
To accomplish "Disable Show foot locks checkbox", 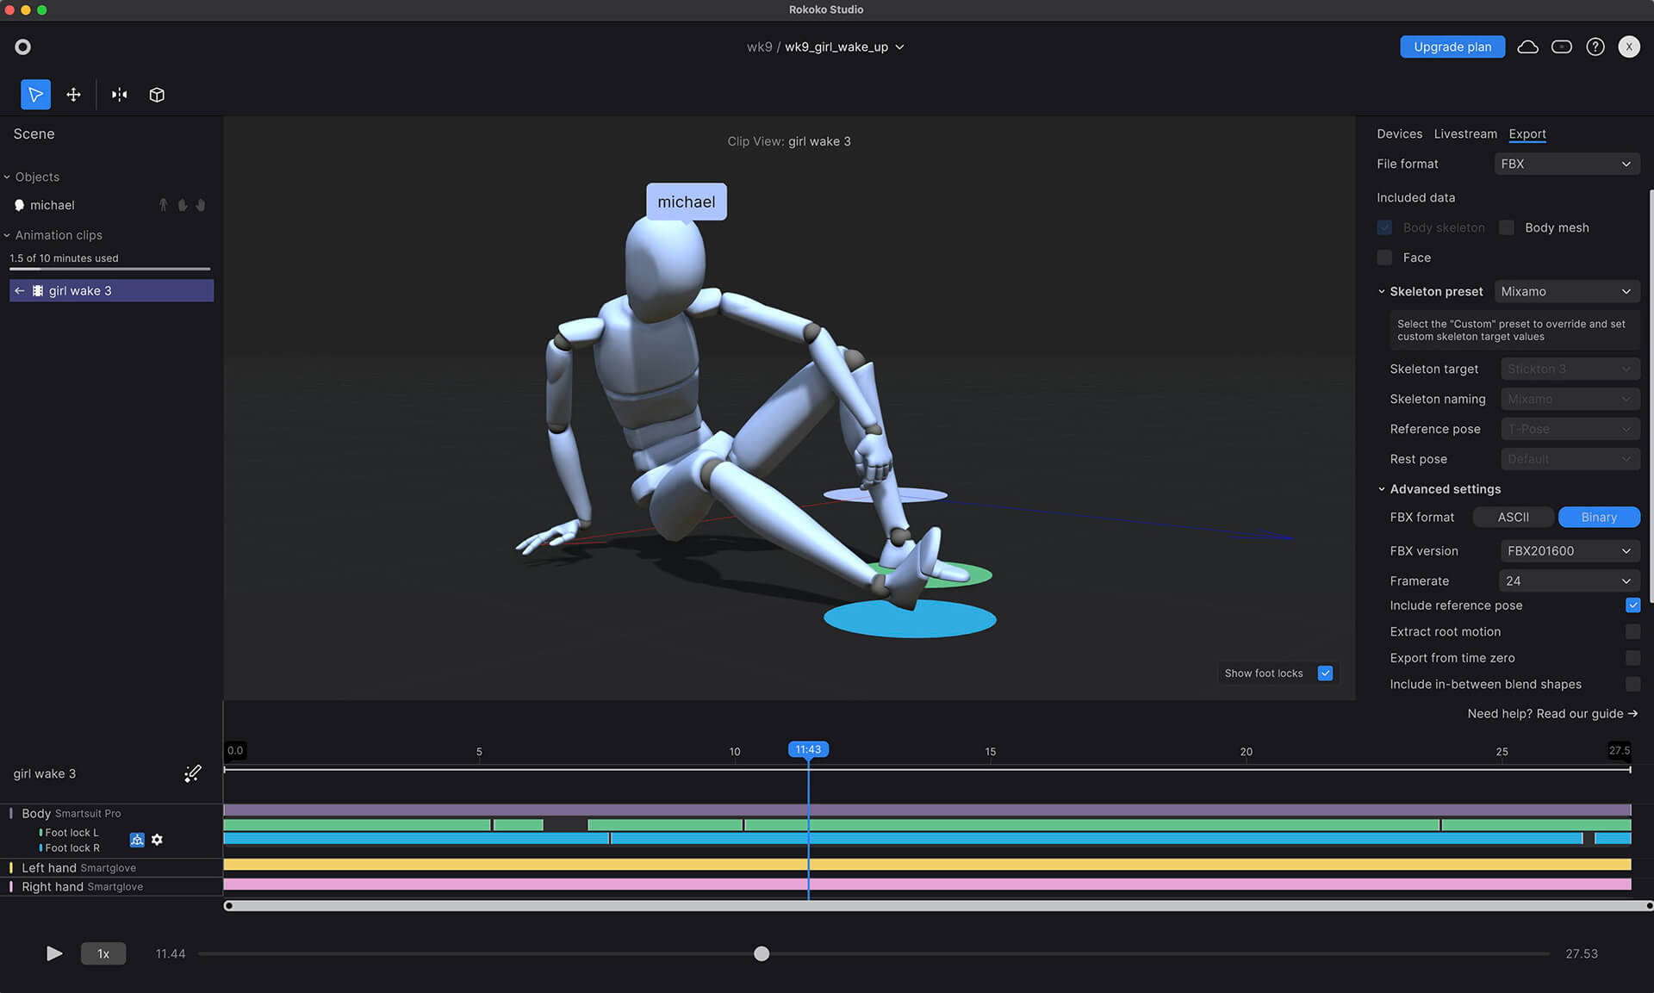I will [1325, 673].
